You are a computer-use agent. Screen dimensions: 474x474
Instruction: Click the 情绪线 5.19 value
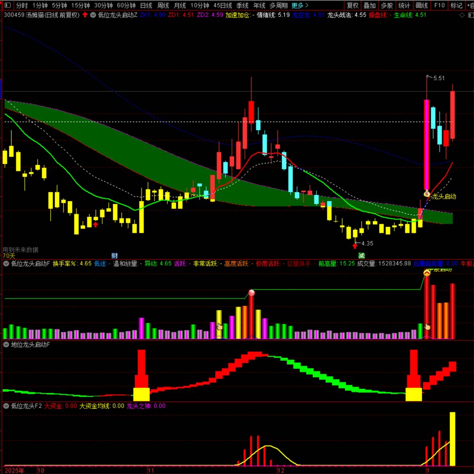click(x=273, y=15)
